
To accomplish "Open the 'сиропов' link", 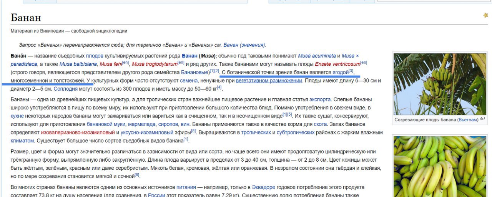I will pos(168,124).
